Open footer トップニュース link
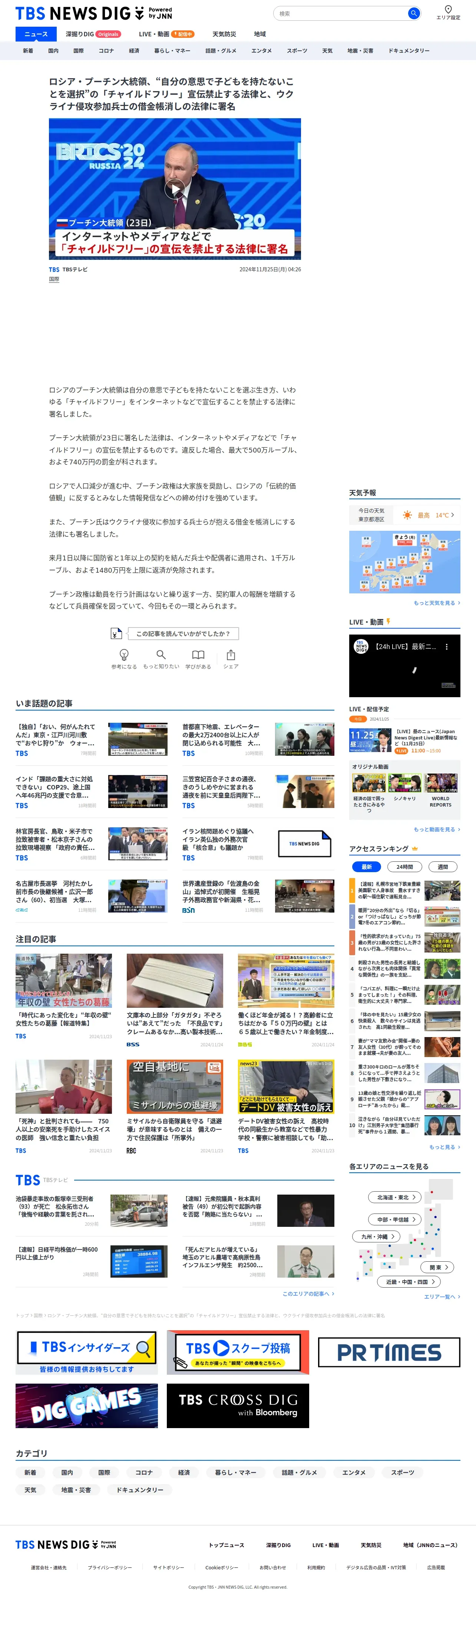 pos(227,1545)
